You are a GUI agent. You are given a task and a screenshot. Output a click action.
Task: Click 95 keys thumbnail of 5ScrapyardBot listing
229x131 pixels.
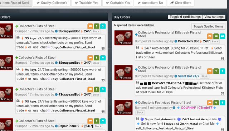6,62
